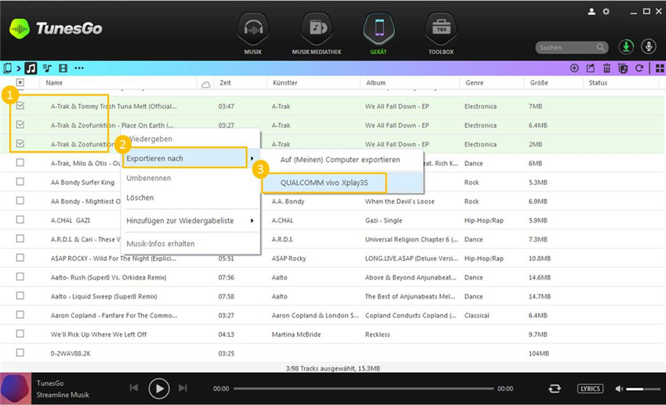Adjust the volume slider
Screen dimensions: 666x405
pos(643,389)
